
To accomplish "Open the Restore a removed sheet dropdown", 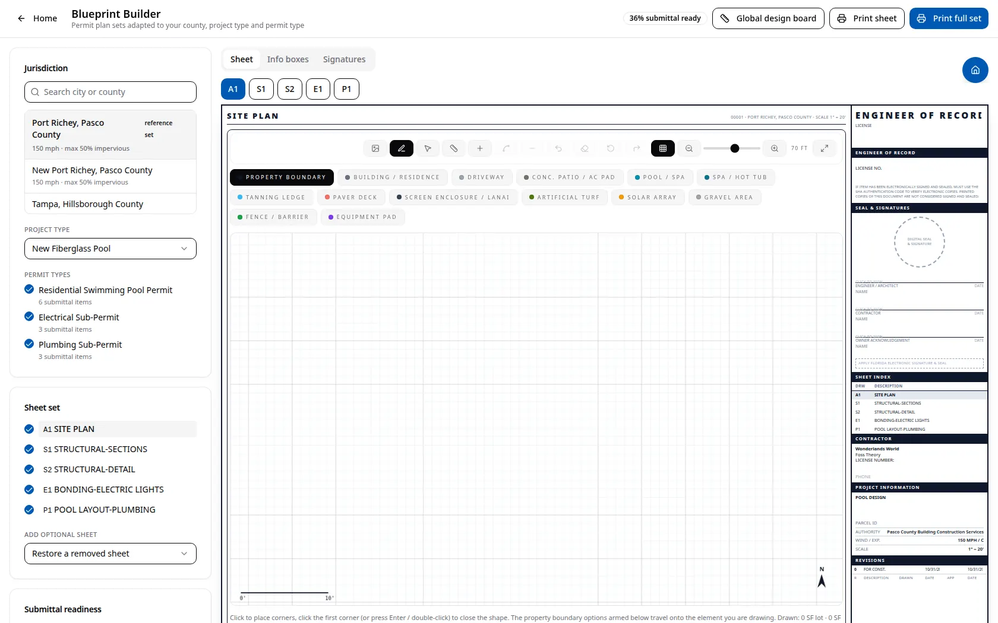I will point(110,554).
